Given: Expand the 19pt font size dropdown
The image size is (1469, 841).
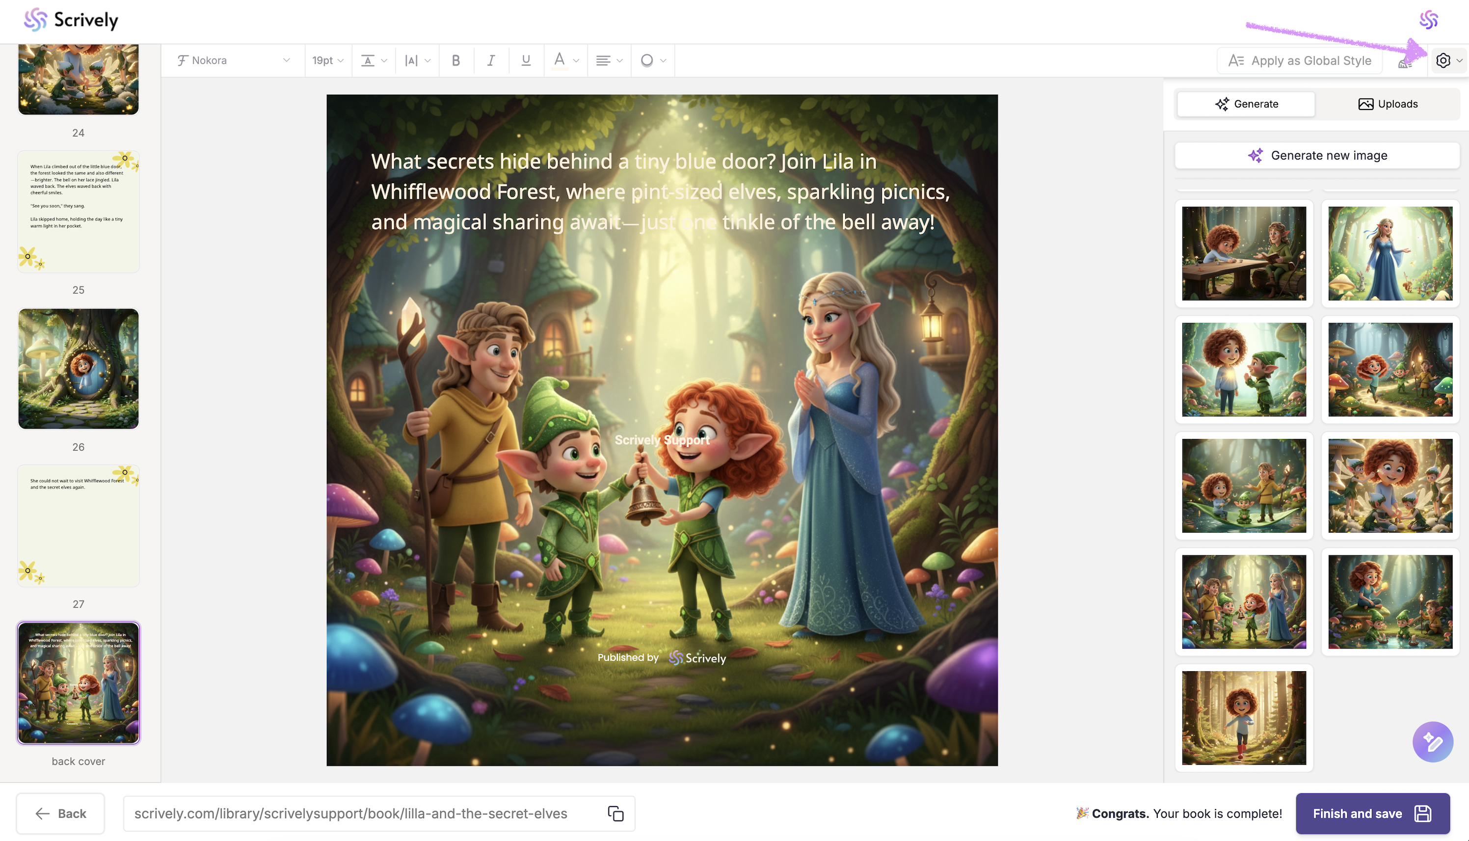Looking at the screenshot, I should pyautogui.click(x=327, y=60).
